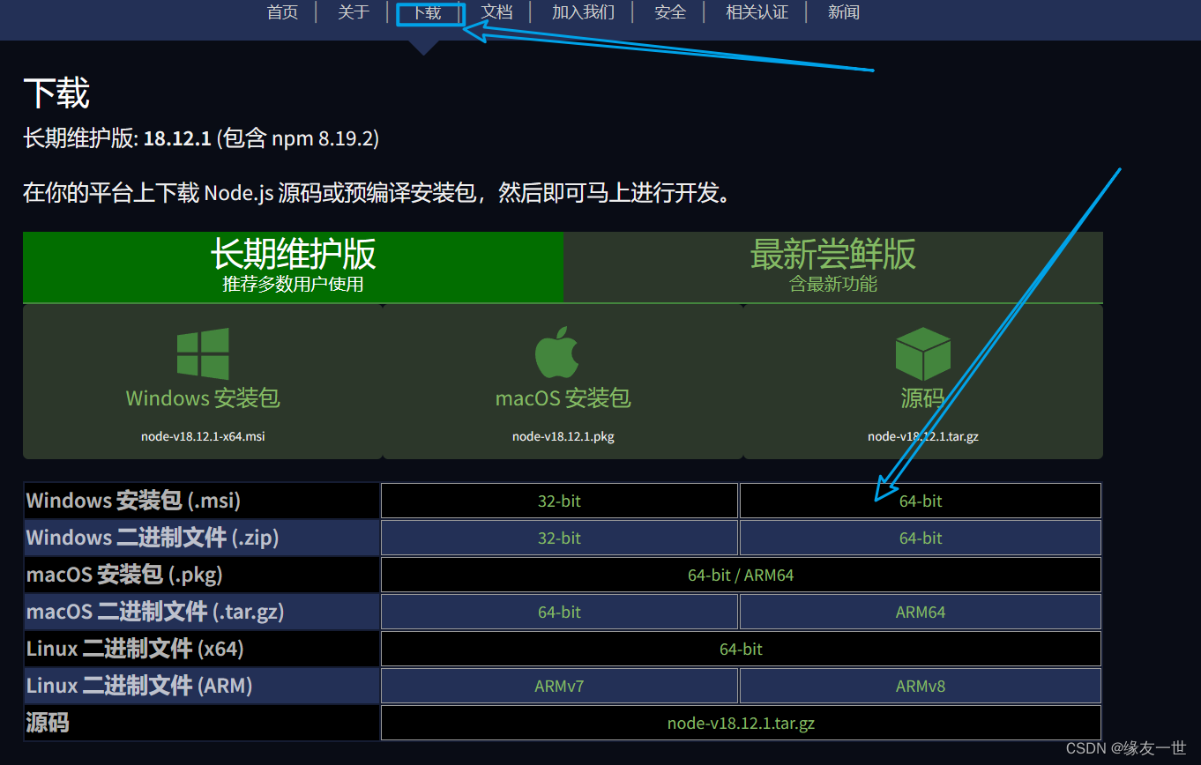Click 64-bit for Linux 二进制文件 (x64)

pyautogui.click(x=741, y=649)
